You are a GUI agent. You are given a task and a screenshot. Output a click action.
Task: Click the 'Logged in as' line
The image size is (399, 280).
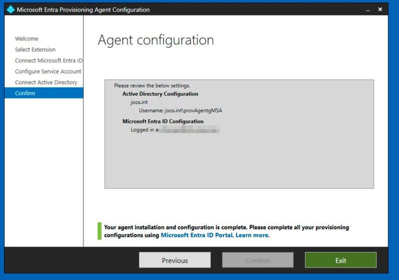click(175, 130)
